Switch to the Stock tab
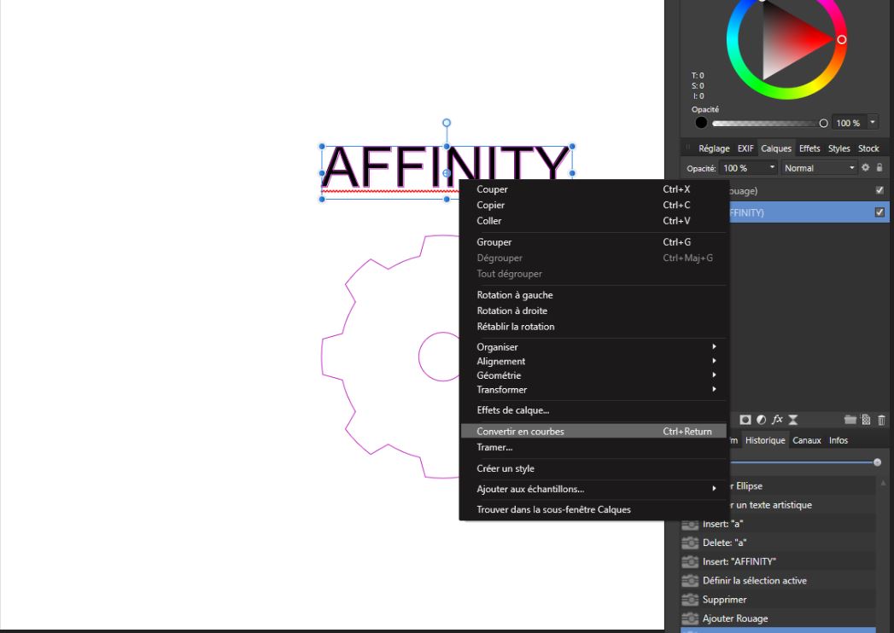 click(868, 148)
